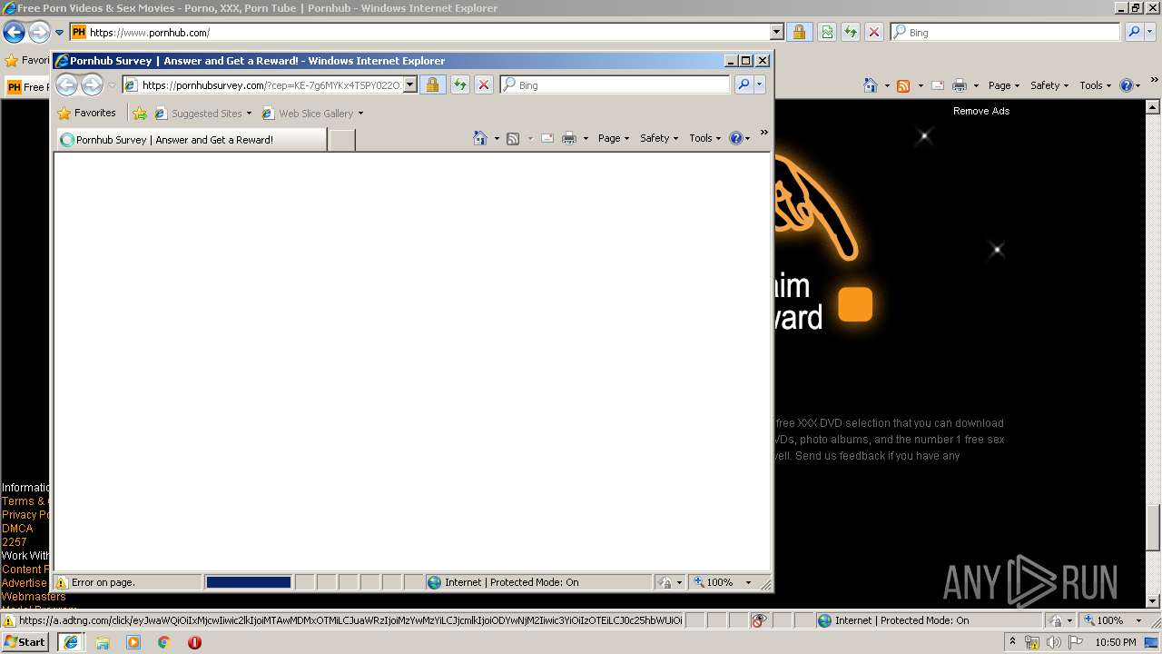Open a new tab in Survey window
Viewport: 1162px width, 654px height.
coord(341,140)
